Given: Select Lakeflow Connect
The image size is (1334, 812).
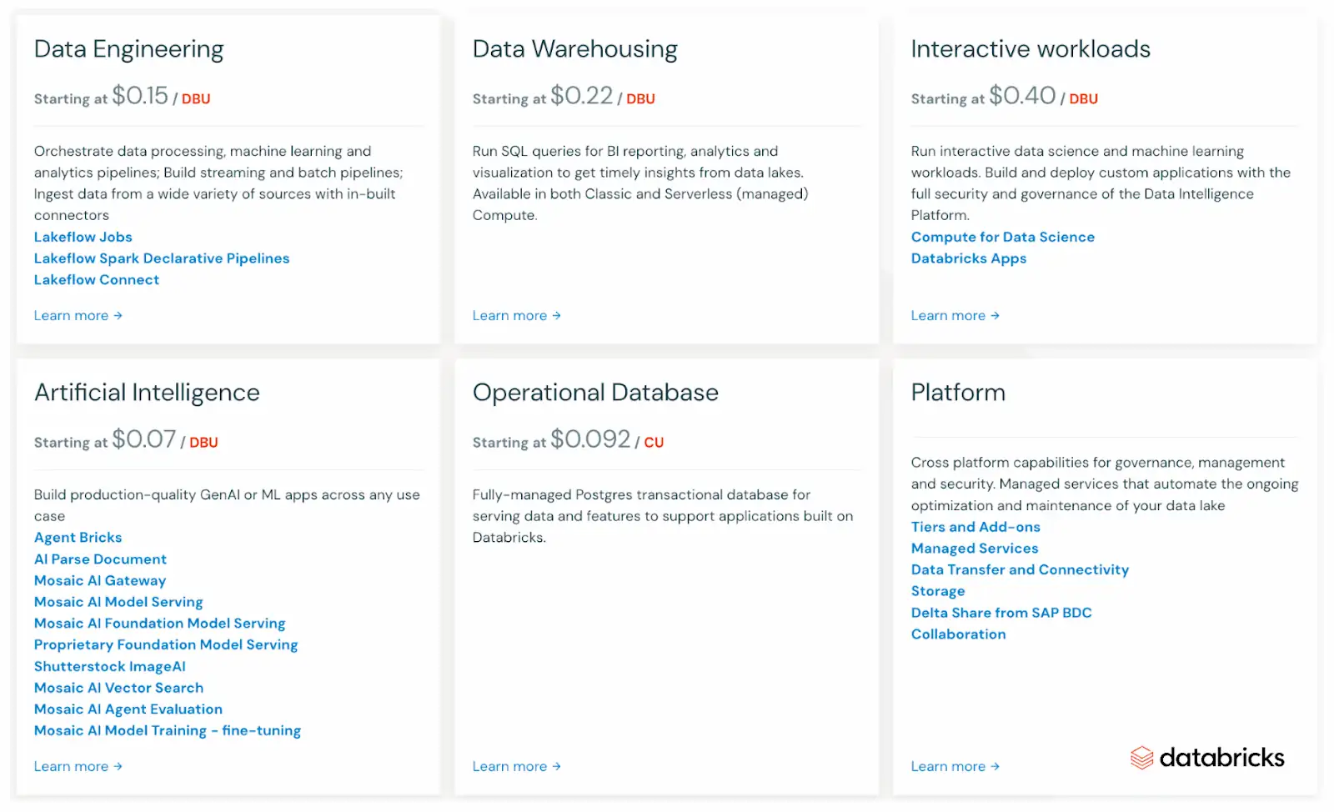Looking at the screenshot, I should 96,279.
